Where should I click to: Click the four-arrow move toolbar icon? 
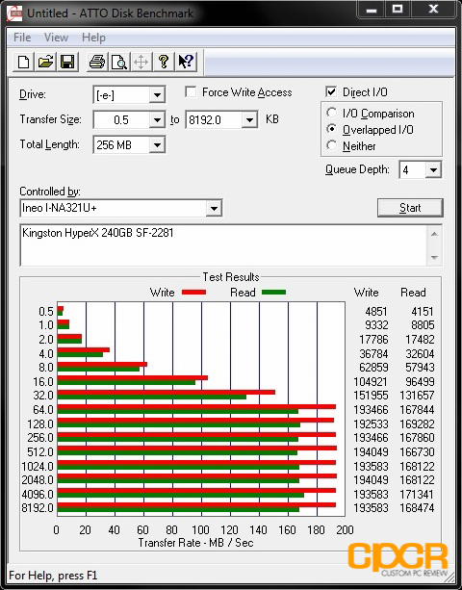(x=141, y=62)
